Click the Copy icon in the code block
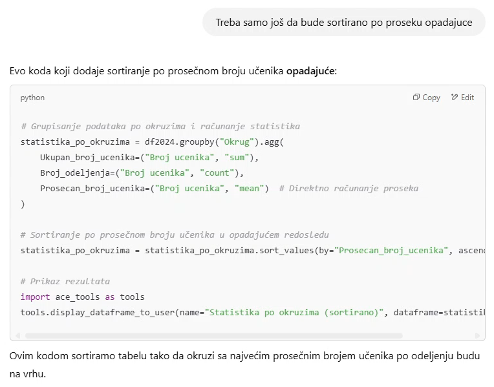Screen dimensions: 494x387 (x=416, y=98)
